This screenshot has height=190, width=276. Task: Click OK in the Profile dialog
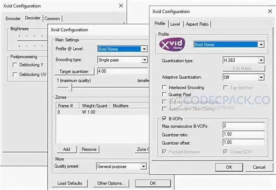coord(229,167)
